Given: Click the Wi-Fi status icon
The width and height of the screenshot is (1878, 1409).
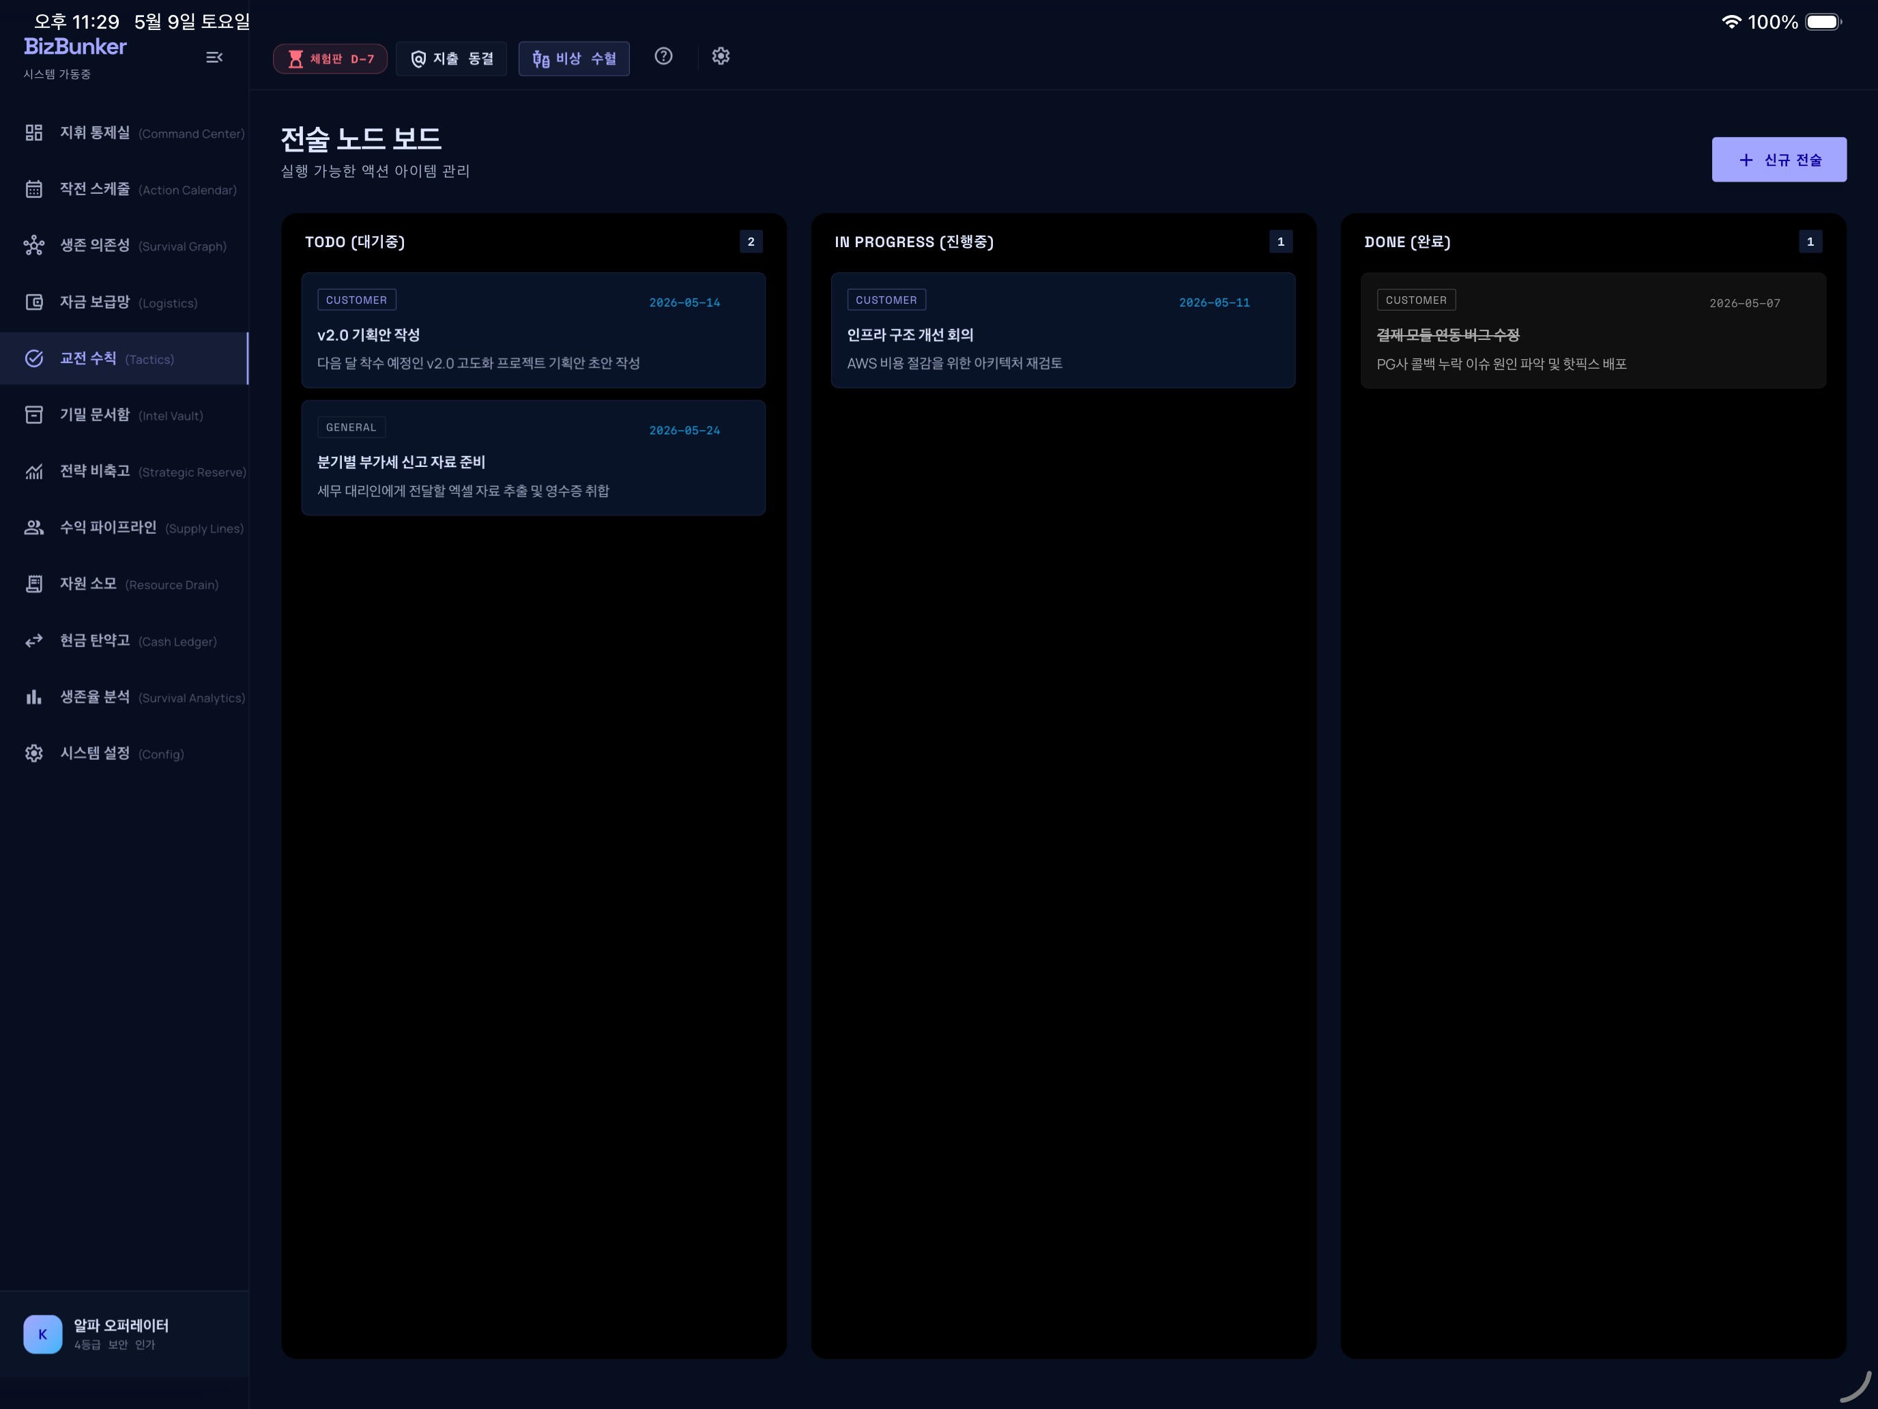Looking at the screenshot, I should (x=1731, y=21).
